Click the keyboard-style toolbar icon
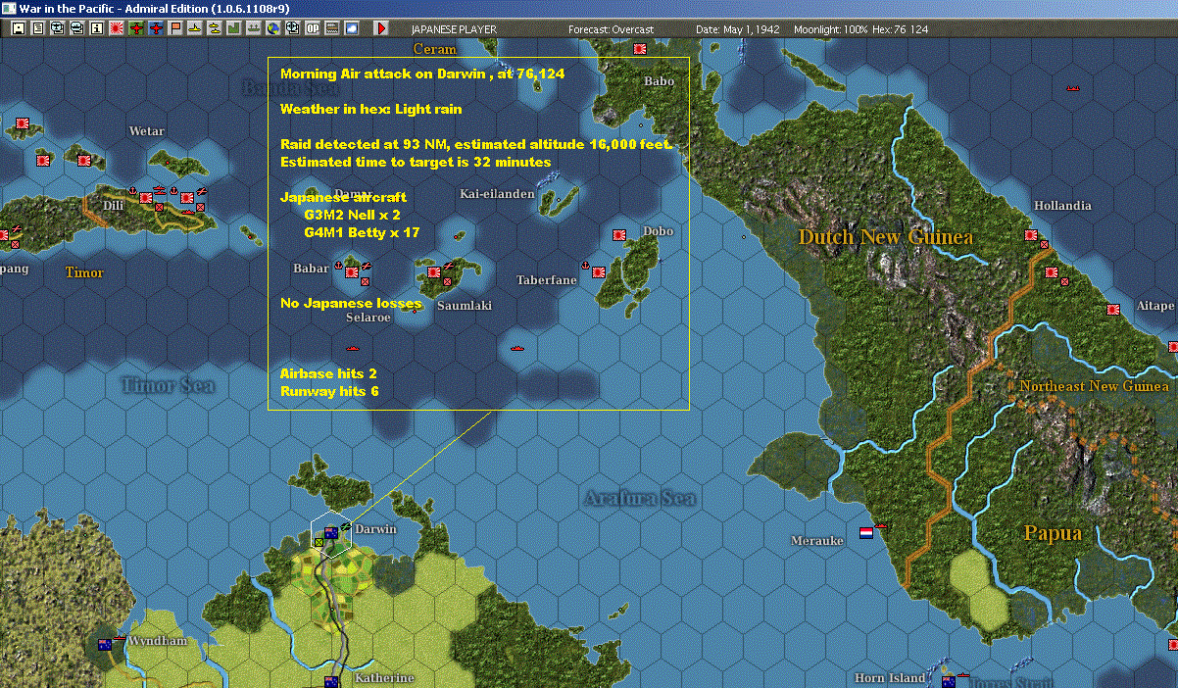This screenshot has width=1178, height=688. click(332, 28)
